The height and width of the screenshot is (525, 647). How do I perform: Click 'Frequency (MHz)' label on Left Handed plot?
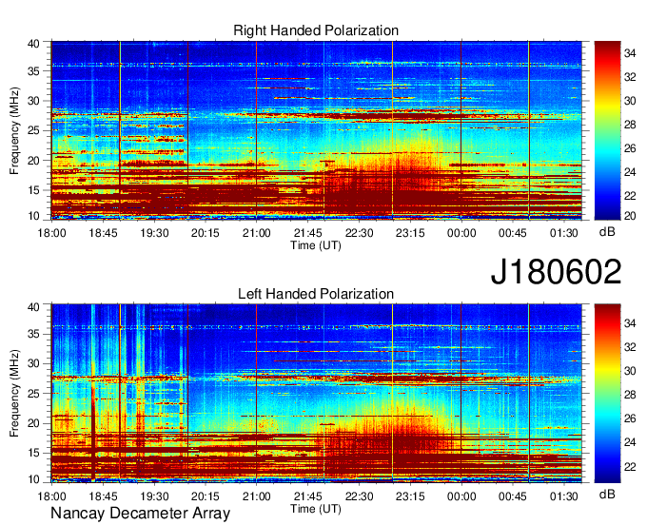point(14,394)
